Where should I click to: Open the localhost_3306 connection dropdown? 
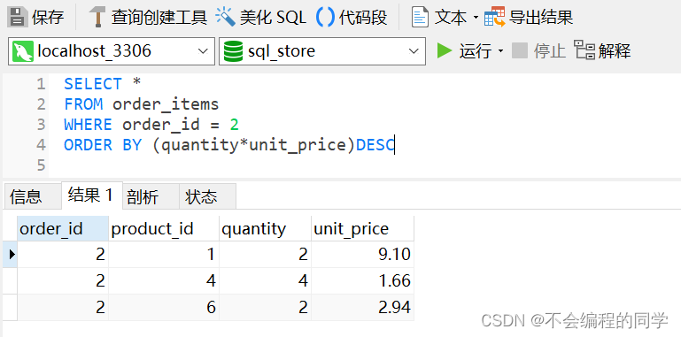coord(203,51)
